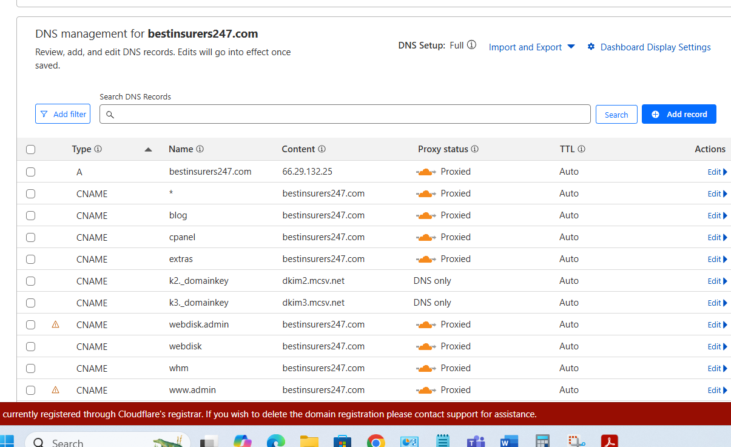Click info icon next to Content header
The image size is (731, 447).
tap(322, 149)
